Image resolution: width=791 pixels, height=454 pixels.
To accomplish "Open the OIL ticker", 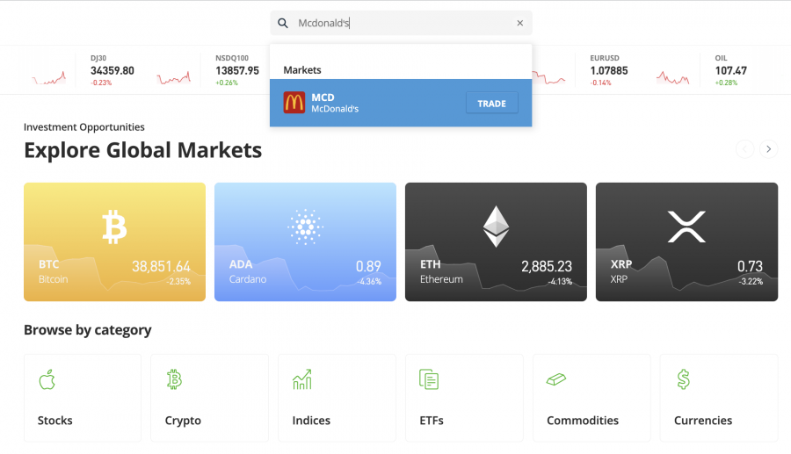I will pos(730,70).
